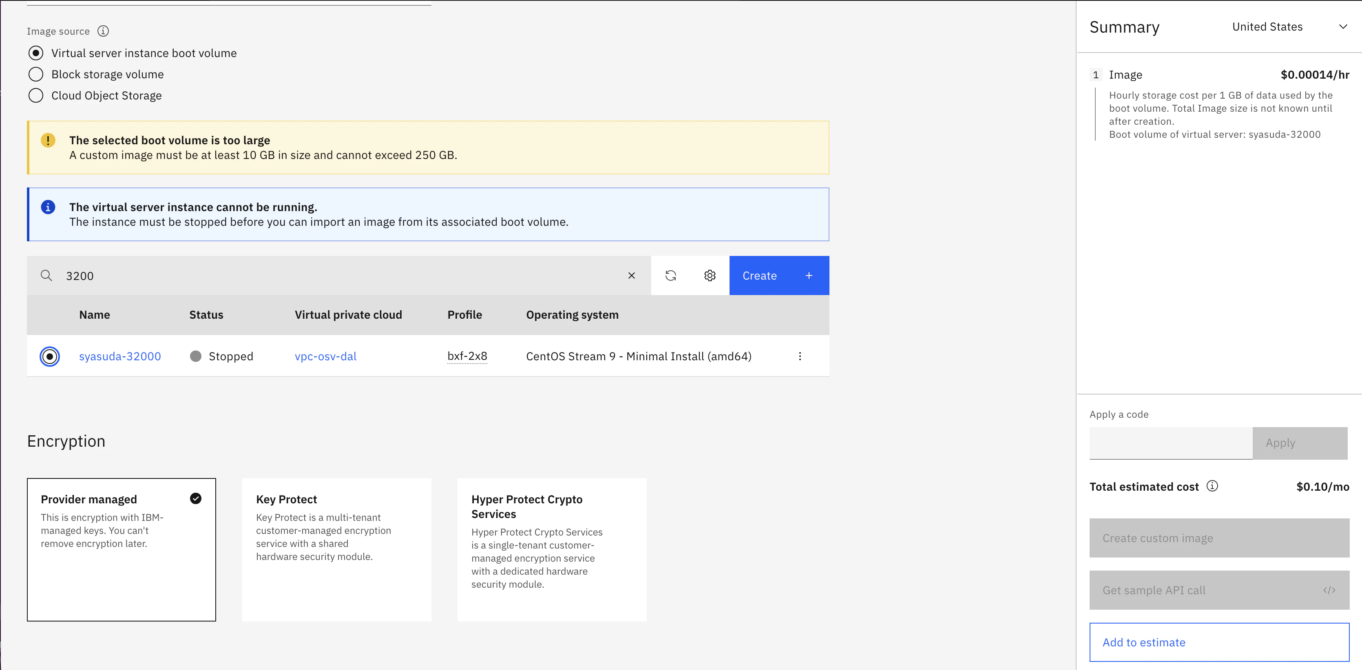Open the vpc-osv-dal link
This screenshot has width=1362, height=670.
(x=325, y=356)
